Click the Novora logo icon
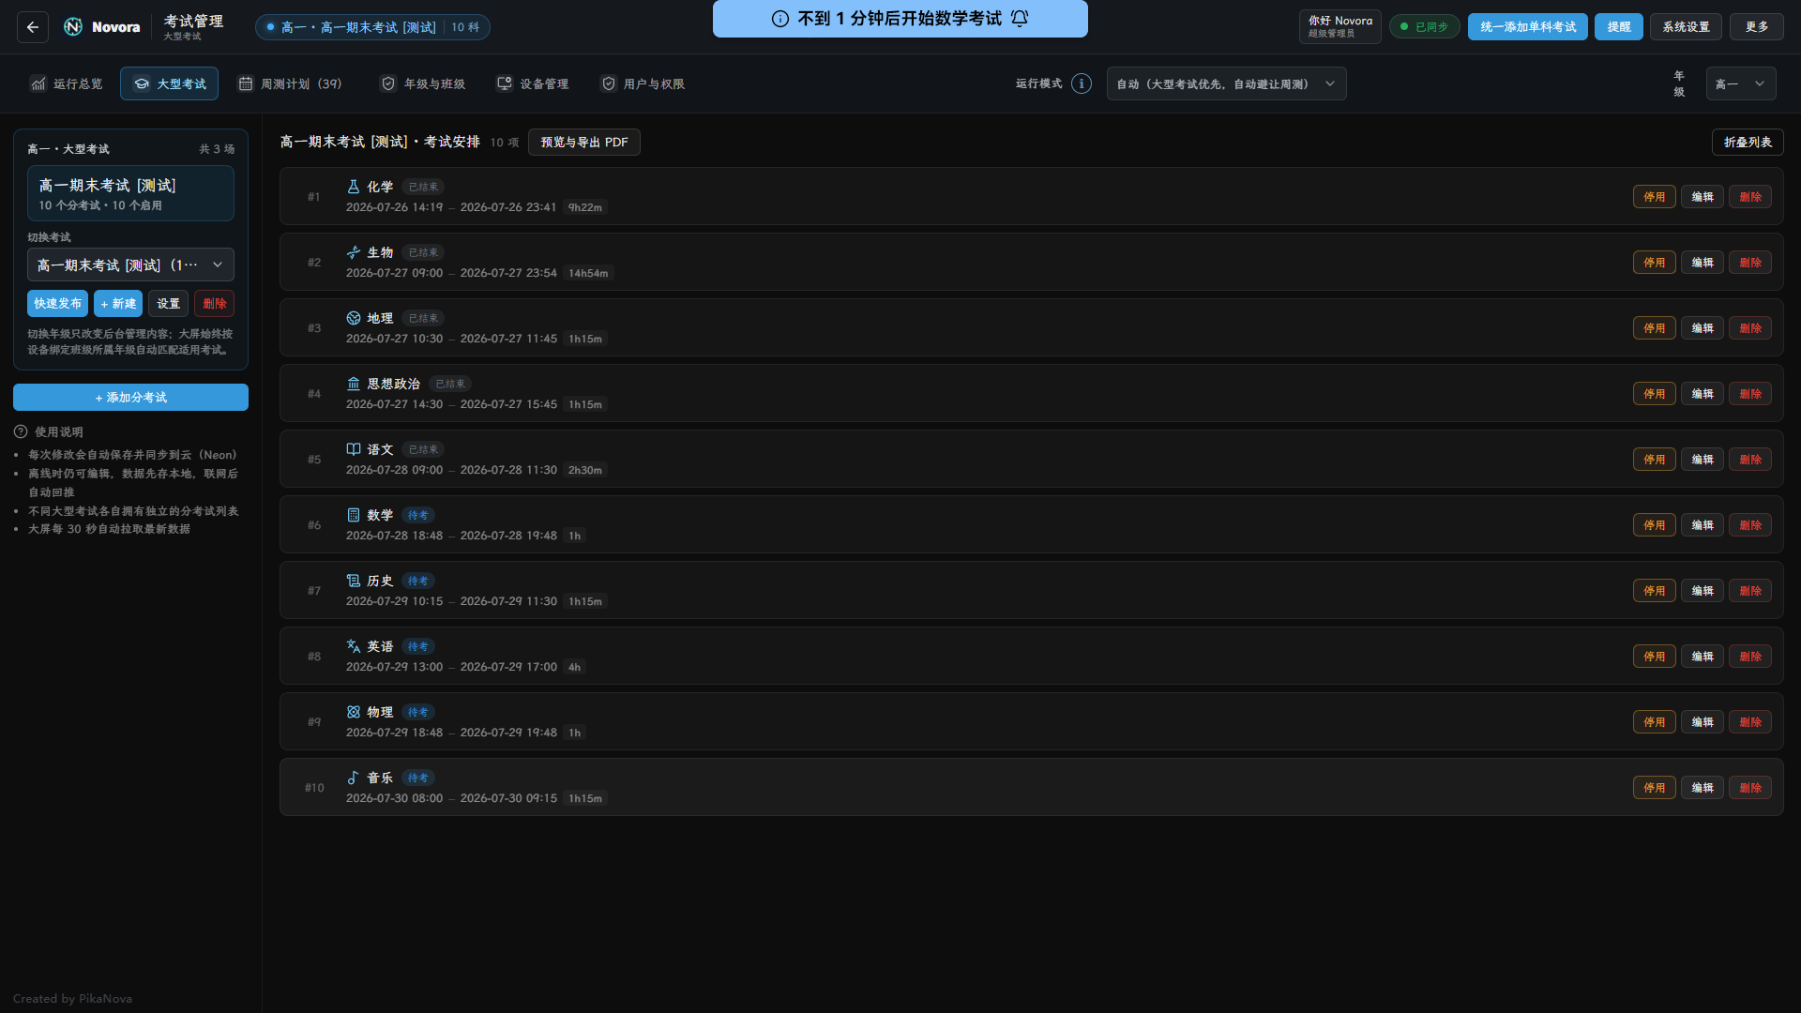The width and height of the screenshot is (1801, 1013). tap(73, 27)
